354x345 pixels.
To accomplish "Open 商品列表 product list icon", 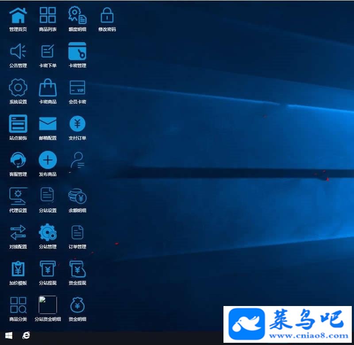I will point(48,15).
